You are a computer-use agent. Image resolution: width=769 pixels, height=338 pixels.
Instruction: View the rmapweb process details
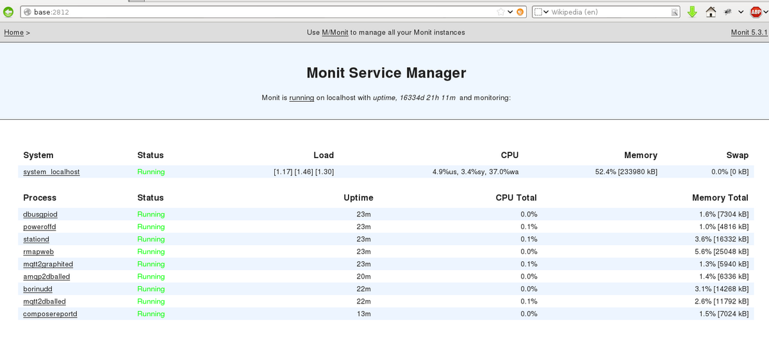(38, 252)
